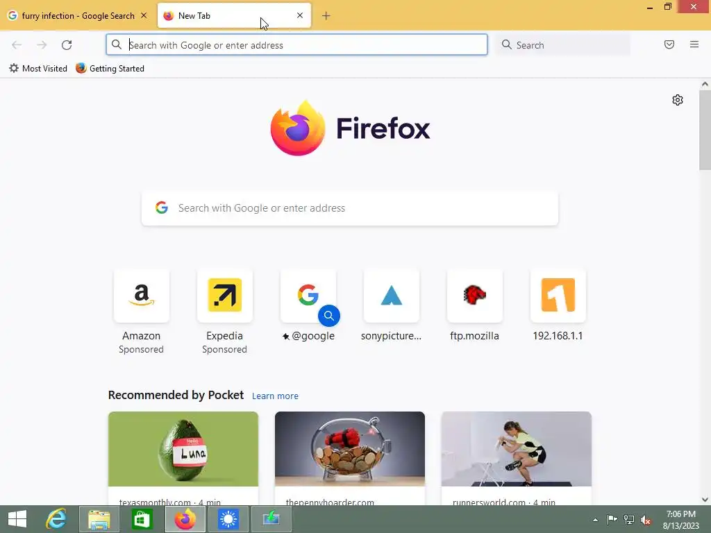Select the New Tab tab
Screen dimensions: 711x533
tap(234, 16)
